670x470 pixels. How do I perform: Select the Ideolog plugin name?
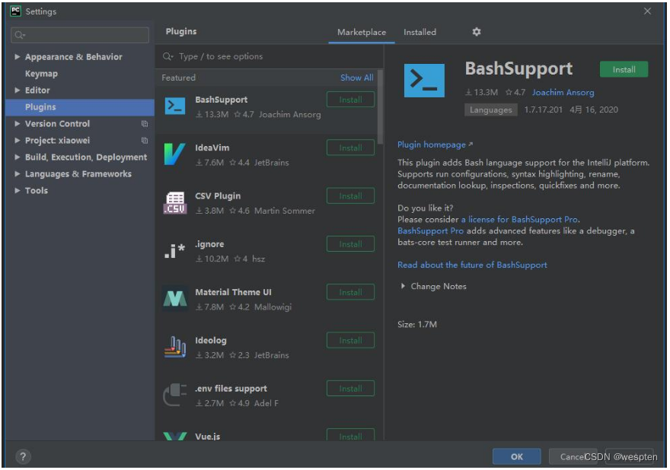[x=211, y=341]
